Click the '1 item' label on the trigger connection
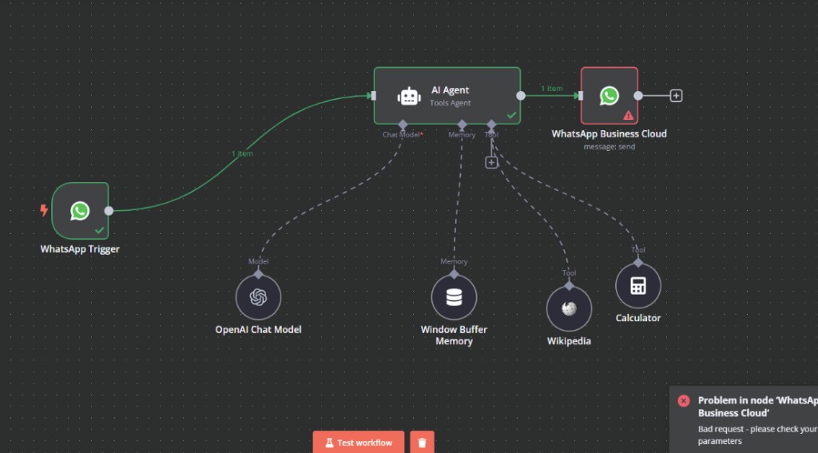Image resolution: width=818 pixels, height=453 pixels. coord(242,153)
